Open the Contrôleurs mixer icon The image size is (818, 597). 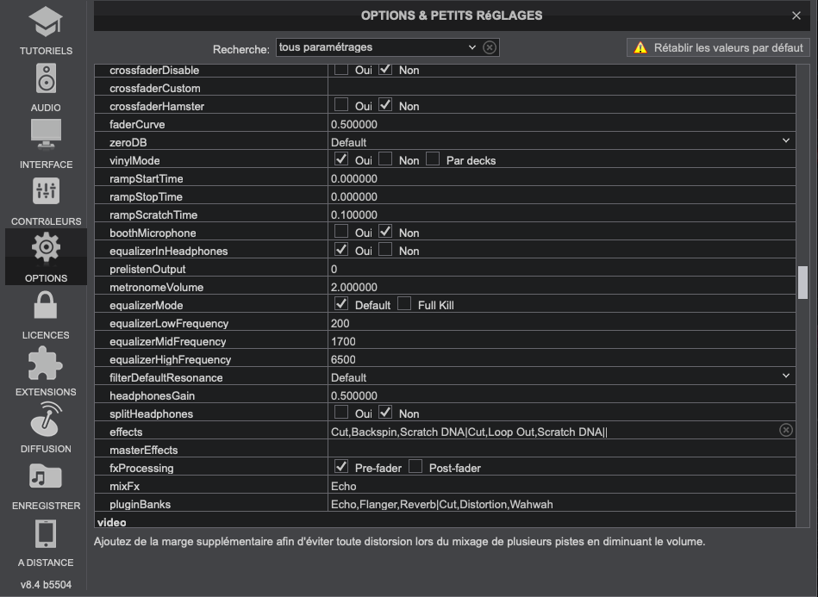pyautogui.click(x=46, y=197)
